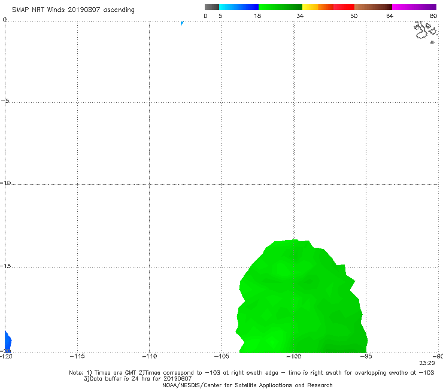Click the blue wind patch near -120 longitude
Viewport: 443px width, 389px height.
coord(8,341)
